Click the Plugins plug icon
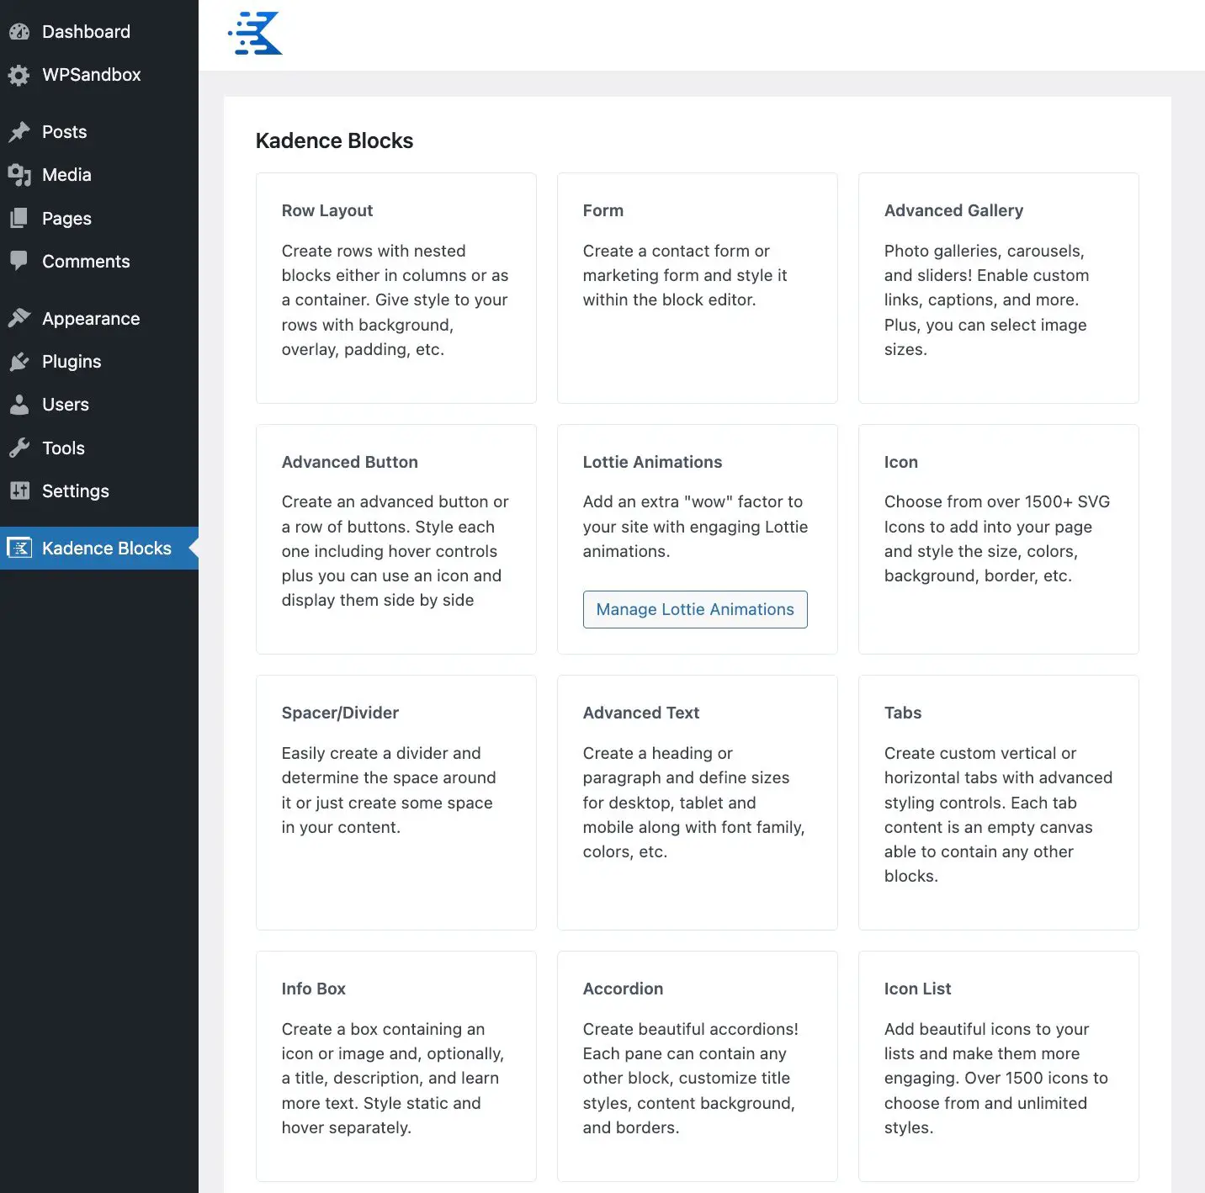The image size is (1205, 1193). 19,362
